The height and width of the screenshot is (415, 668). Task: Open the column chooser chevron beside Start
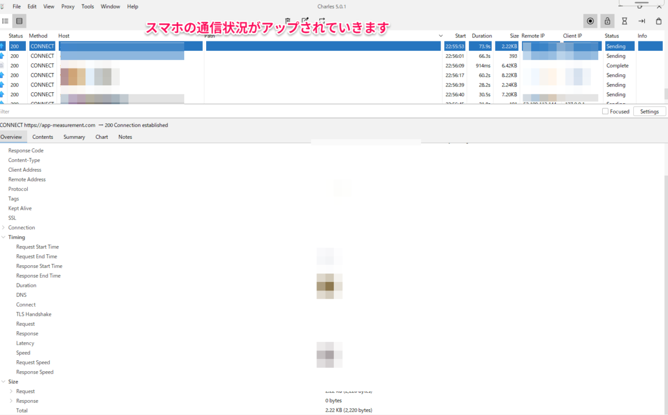tap(441, 36)
